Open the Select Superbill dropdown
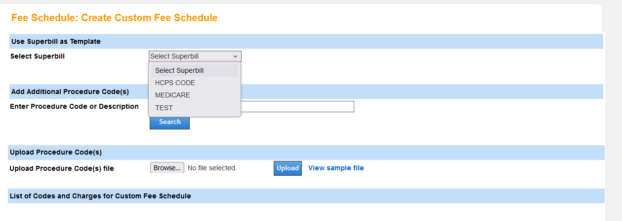Viewport: 622px width, 221px height. click(195, 56)
